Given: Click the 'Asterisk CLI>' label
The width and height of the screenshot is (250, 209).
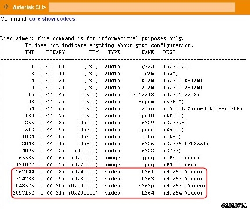Looking at the screenshot, I should pyautogui.click(x=29, y=7).
